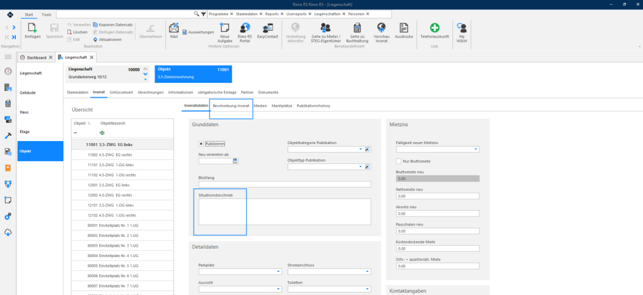This screenshot has height=295, width=643.
Task: Open the Parkplatz dropdown
Action: (279, 271)
